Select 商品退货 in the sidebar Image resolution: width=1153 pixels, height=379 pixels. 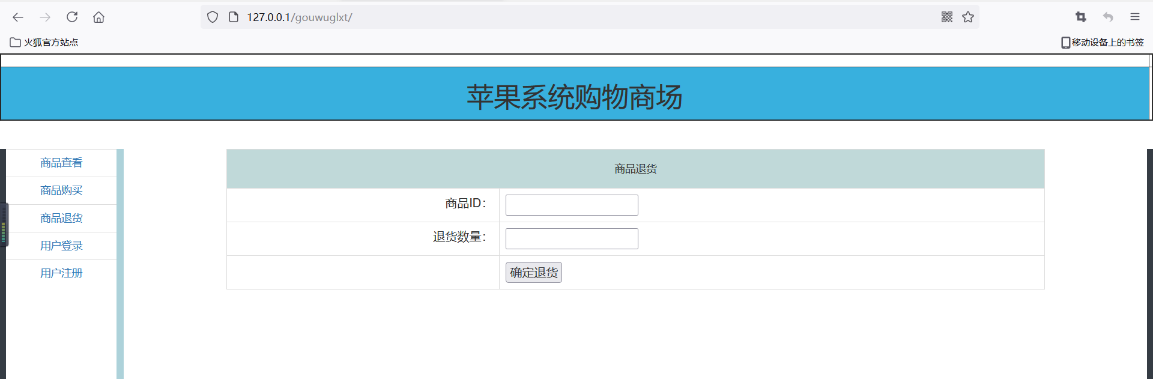point(61,218)
